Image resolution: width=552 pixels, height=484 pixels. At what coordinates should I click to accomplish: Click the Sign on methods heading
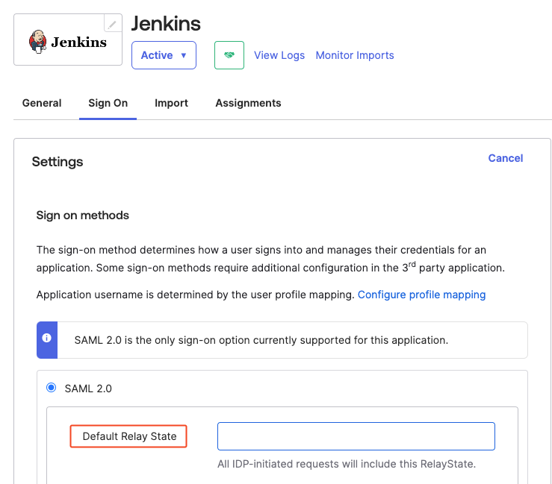tap(82, 216)
